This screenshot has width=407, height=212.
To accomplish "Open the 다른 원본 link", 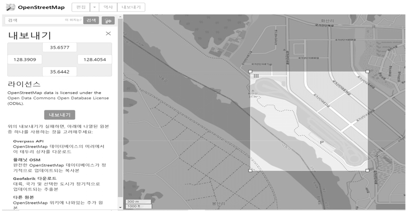I will point(23,197).
